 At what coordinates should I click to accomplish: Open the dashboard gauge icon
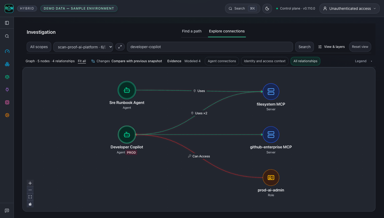click(7, 51)
